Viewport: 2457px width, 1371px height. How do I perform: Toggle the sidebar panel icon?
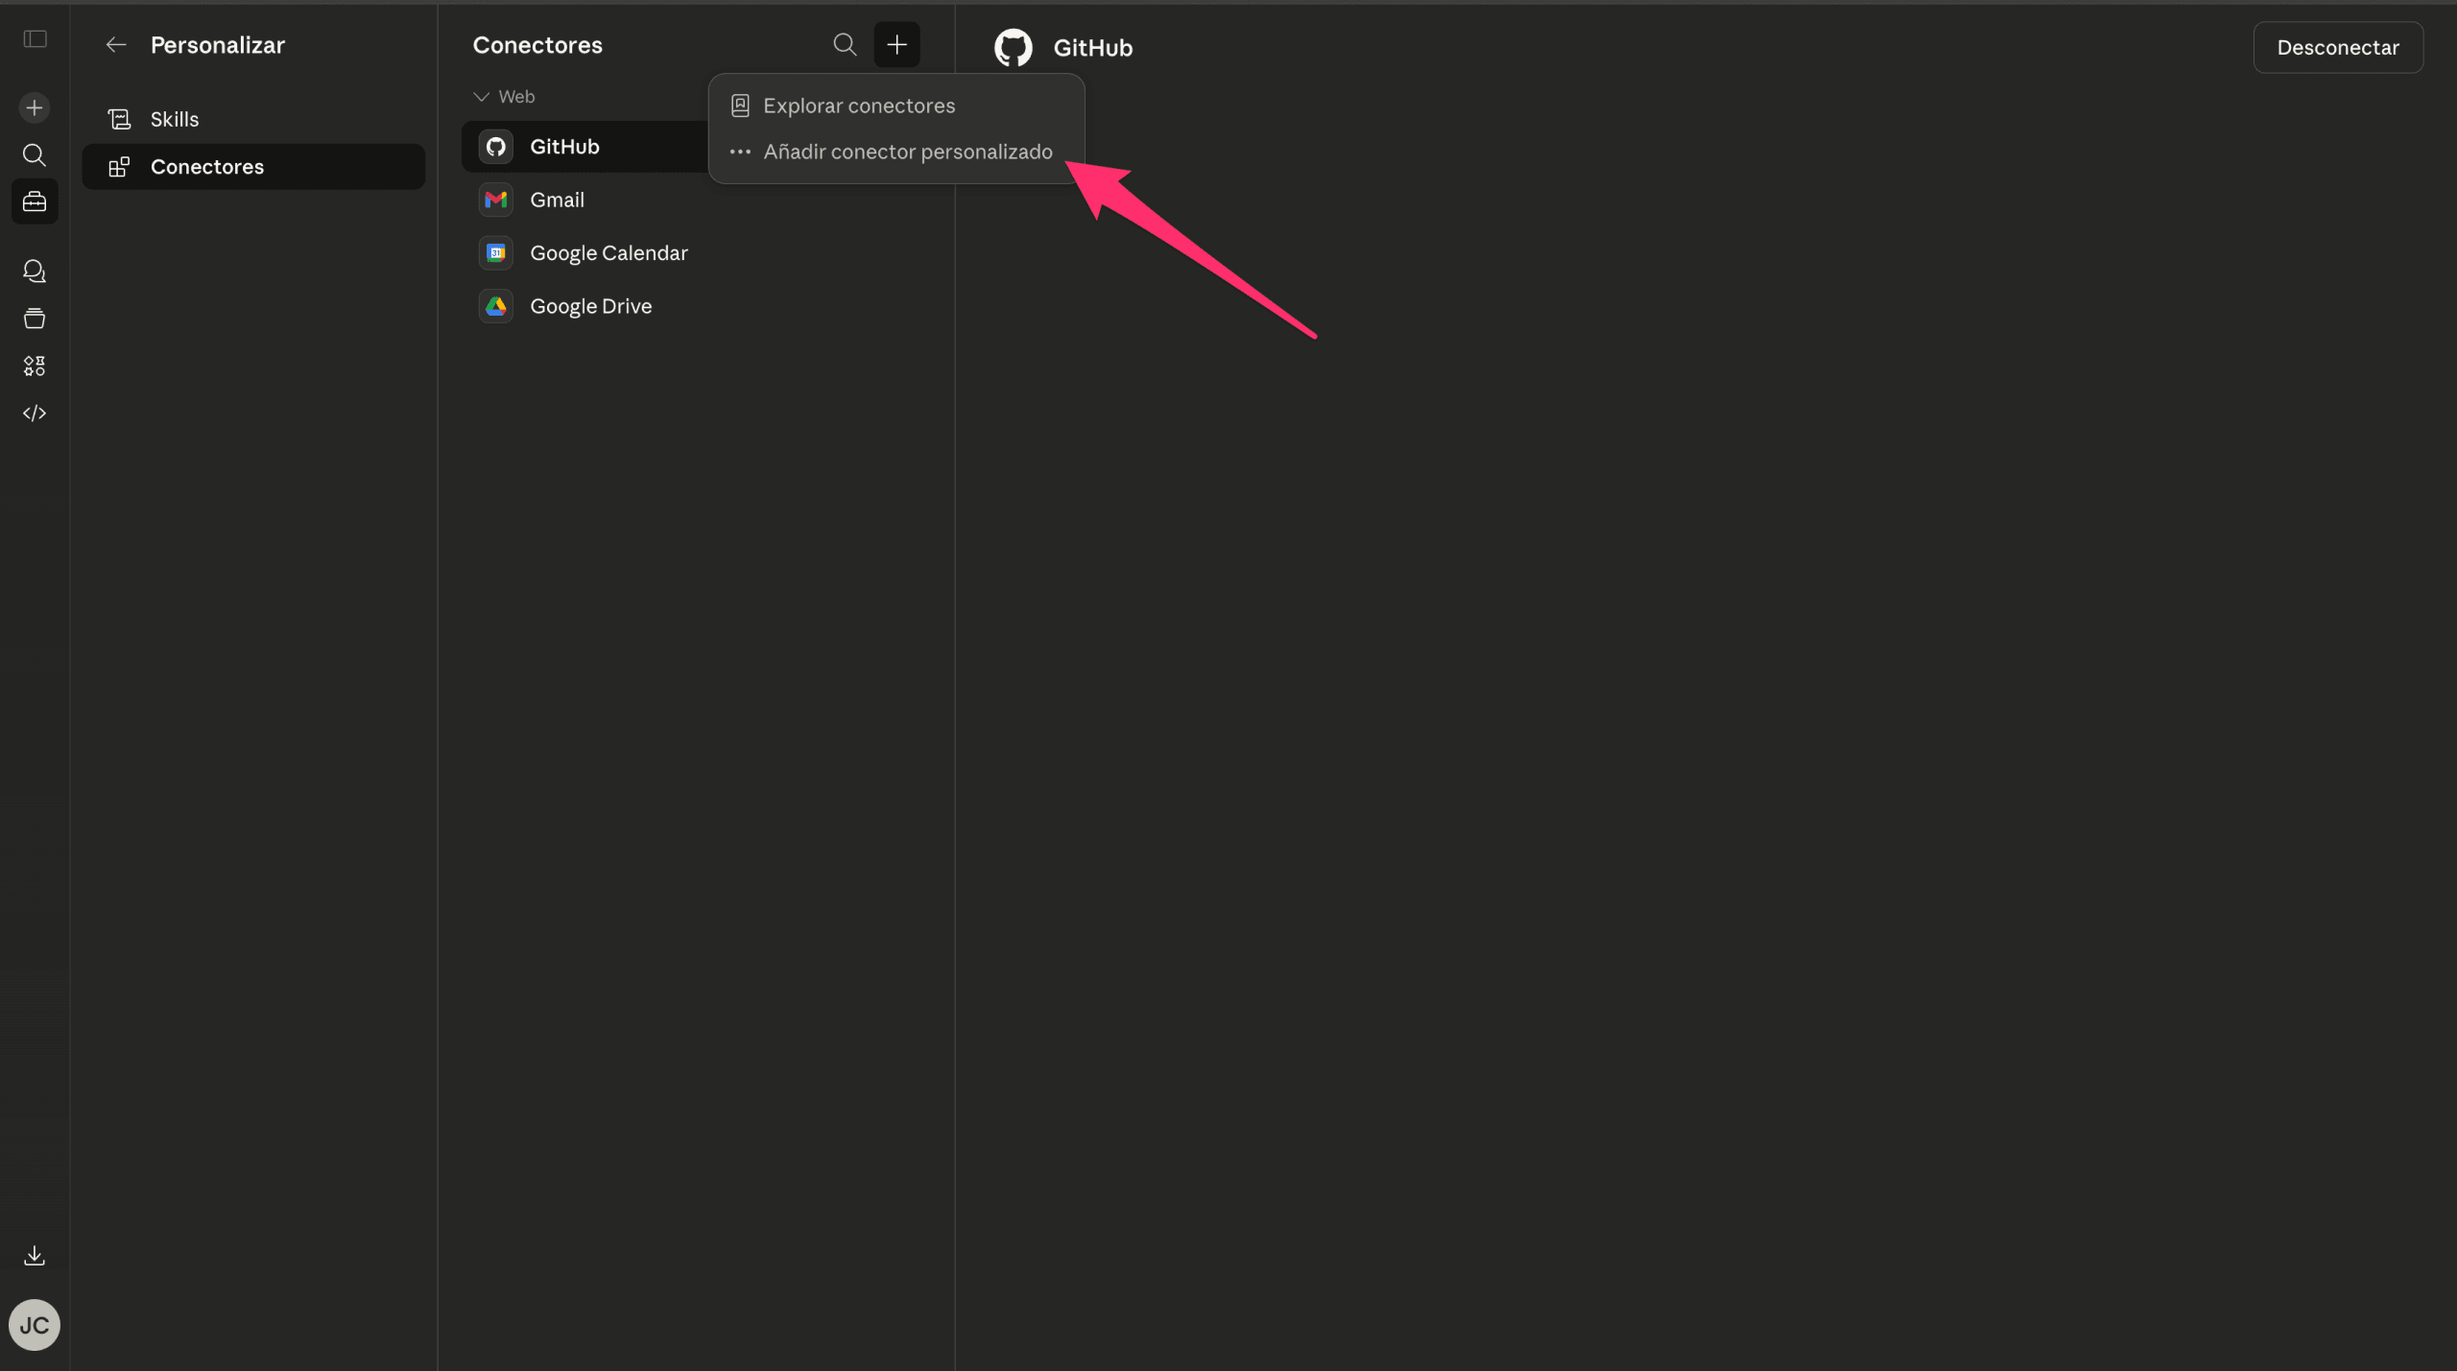(x=36, y=39)
